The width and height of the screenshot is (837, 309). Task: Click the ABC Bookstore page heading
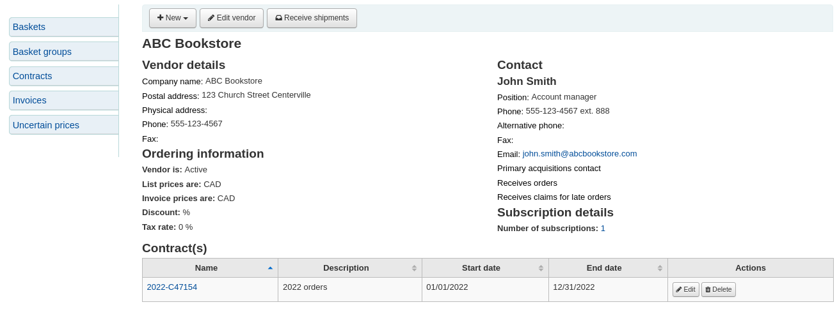click(x=191, y=43)
